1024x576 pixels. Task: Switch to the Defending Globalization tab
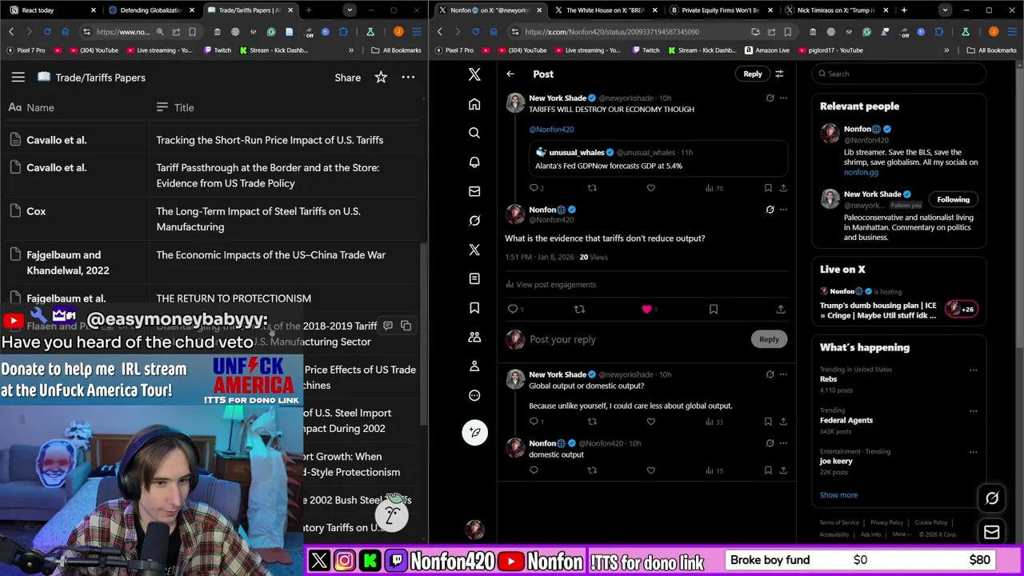152,10
